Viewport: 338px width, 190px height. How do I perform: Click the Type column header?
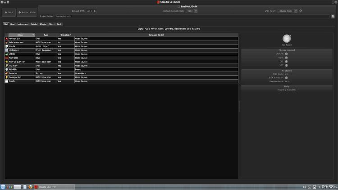pyautogui.click(x=46, y=35)
